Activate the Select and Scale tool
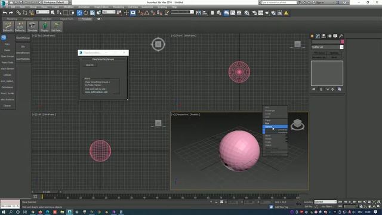 93,13
